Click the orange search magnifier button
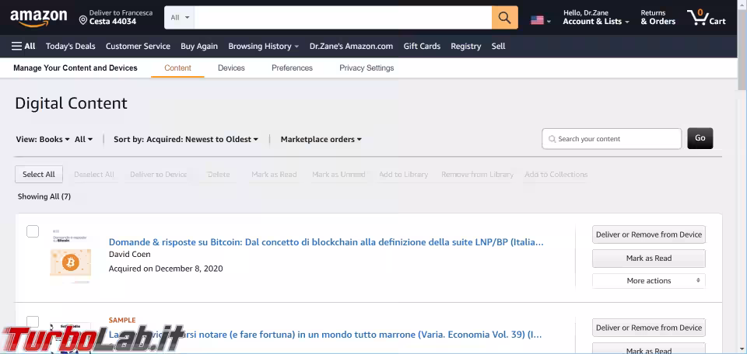 504,18
